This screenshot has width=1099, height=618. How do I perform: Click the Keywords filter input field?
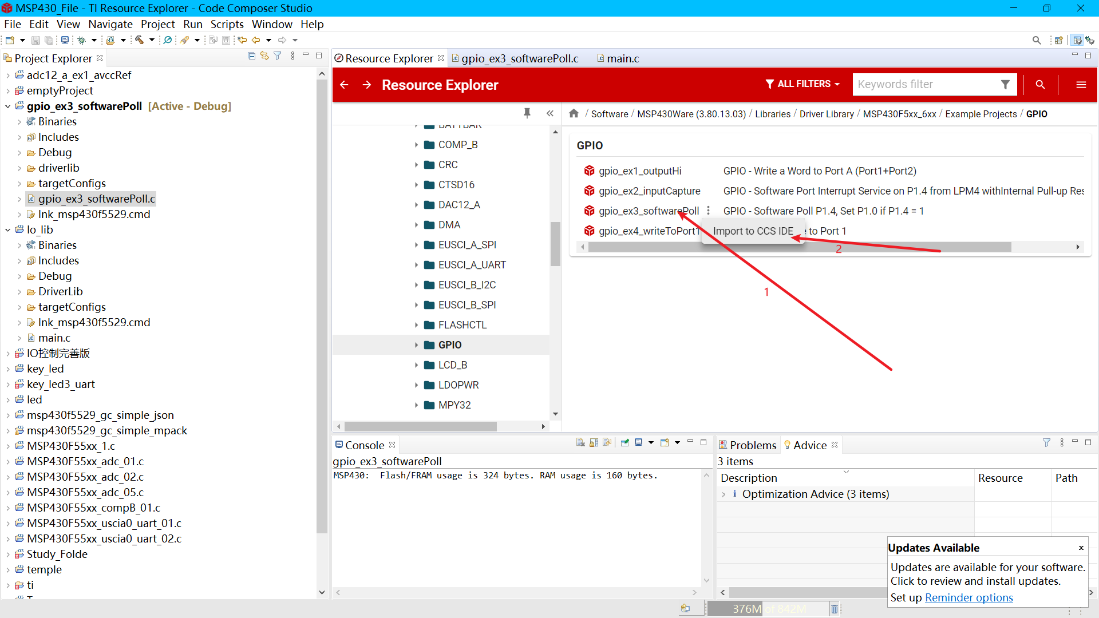tap(924, 85)
